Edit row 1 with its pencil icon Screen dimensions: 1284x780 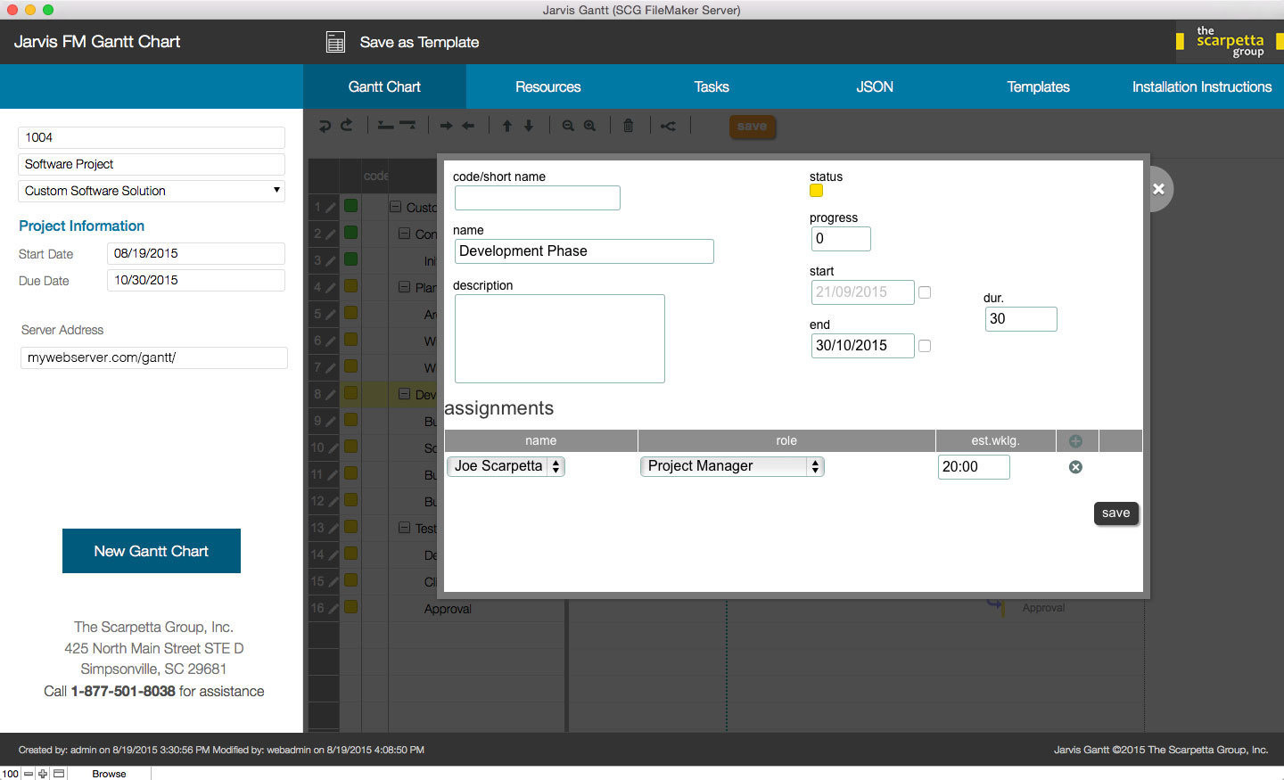tap(331, 207)
